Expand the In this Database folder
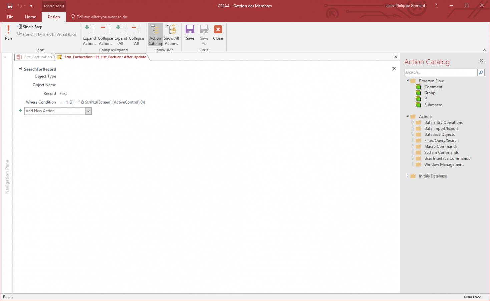490x301 pixels. point(407,176)
